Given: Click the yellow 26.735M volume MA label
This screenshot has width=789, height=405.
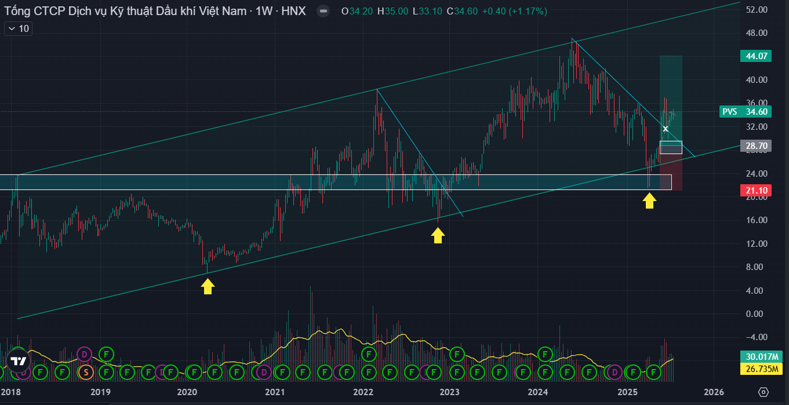Looking at the screenshot, I should coord(761,369).
